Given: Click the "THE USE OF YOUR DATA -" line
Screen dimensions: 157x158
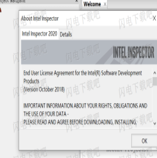Looking at the screenshot, I should point(46,114).
